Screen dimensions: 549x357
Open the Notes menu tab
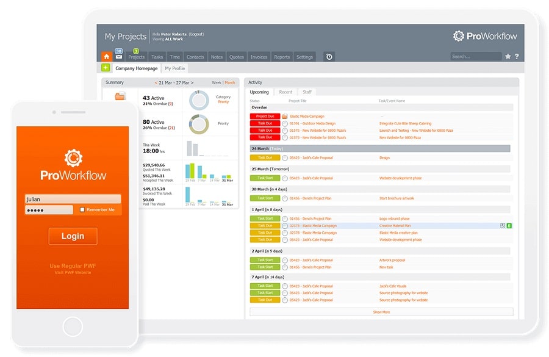pos(217,57)
